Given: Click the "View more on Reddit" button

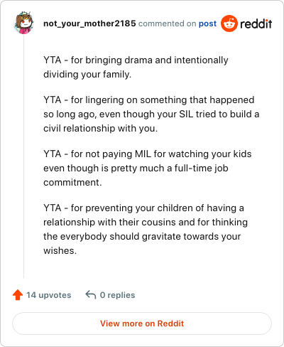Looking at the screenshot, I should point(142,324).
